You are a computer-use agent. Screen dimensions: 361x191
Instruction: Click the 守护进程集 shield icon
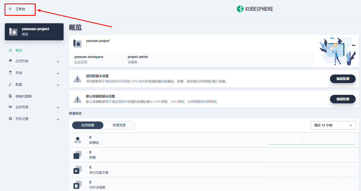pyautogui.click(x=77, y=185)
